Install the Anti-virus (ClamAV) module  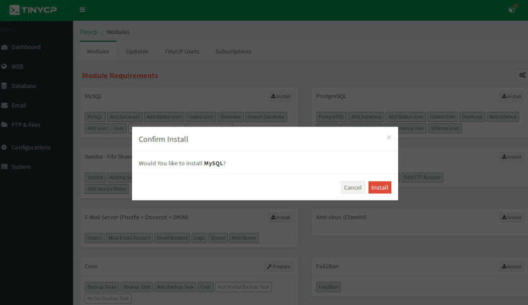pos(511,217)
